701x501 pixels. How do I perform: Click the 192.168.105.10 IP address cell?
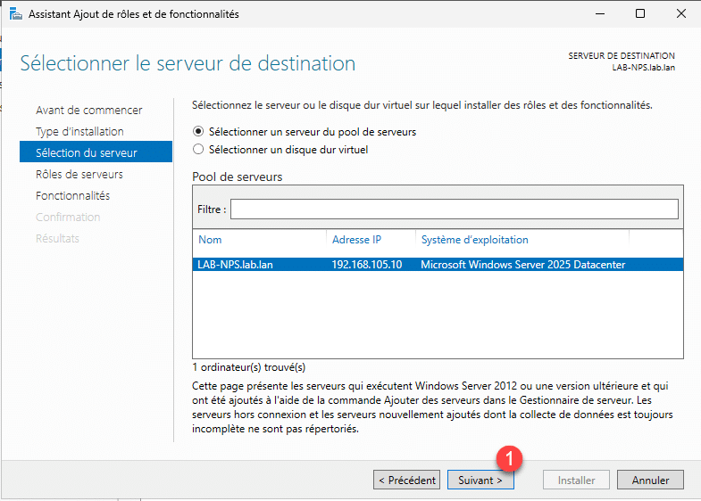[366, 265]
